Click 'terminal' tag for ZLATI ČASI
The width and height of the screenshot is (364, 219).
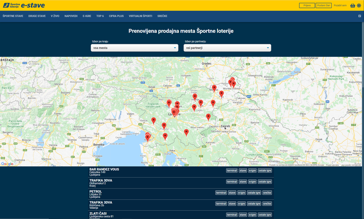click(232, 215)
